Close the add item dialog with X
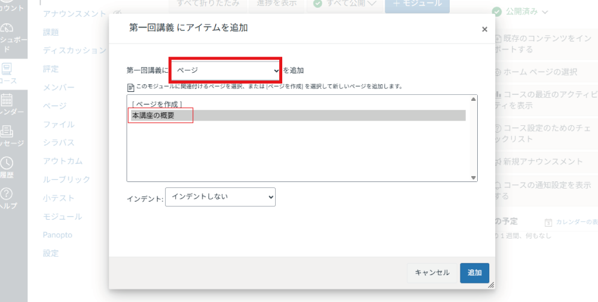This screenshot has height=302, width=598. (484, 29)
